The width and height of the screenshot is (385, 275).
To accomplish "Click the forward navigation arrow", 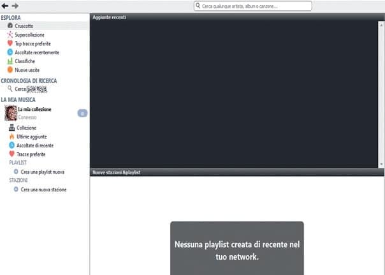I will tap(14, 6).
